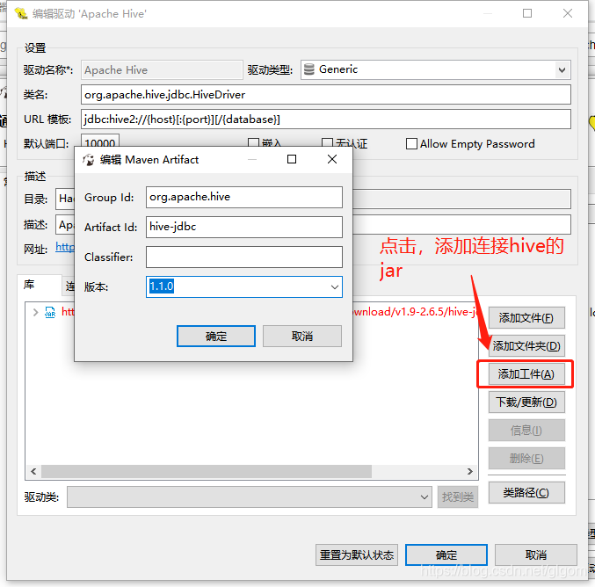Click 确定 in Maven Artifact dialog
The width and height of the screenshot is (595, 587).
[216, 337]
